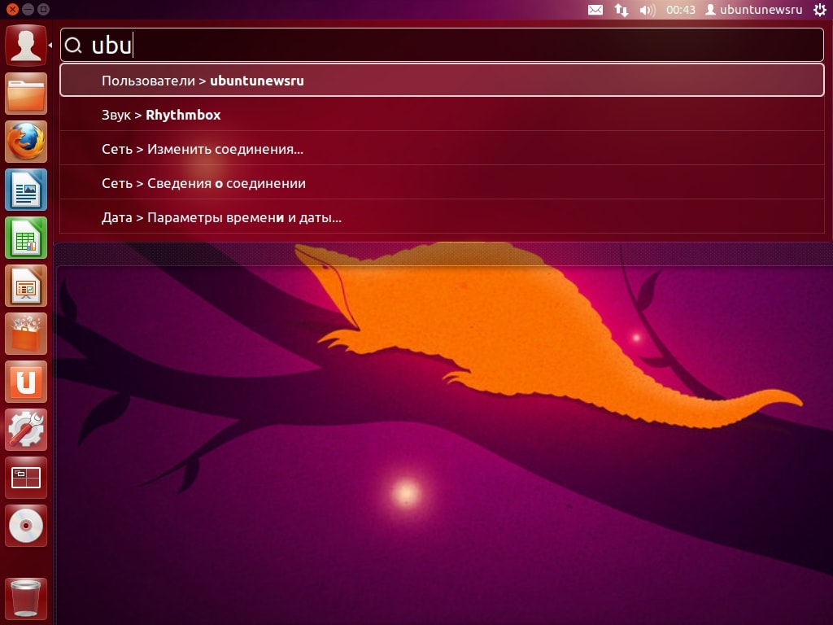The image size is (833, 625).
Task: Select result Сеть > Изменить соединения...
Action: pyautogui.click(x=442, y=148)
